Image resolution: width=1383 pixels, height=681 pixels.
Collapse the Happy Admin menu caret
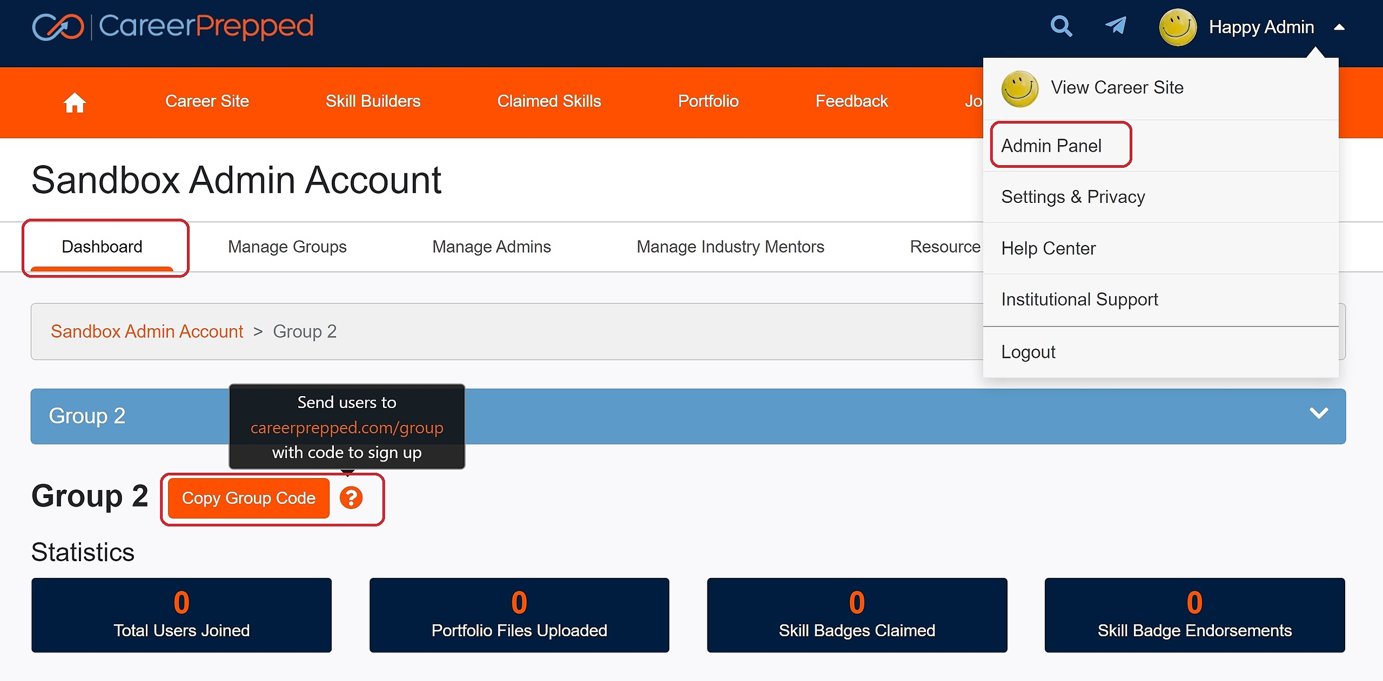pyautogui.click(x=1339, y=27)
